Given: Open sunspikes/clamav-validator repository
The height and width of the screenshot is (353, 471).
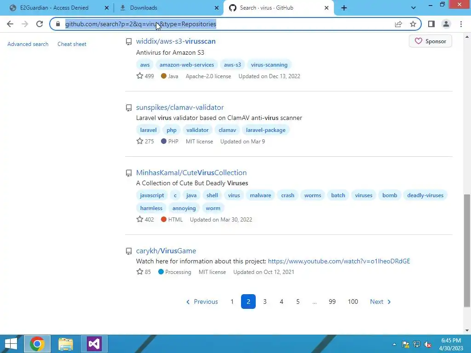Looking at the screenshot, I should [180, 107].
